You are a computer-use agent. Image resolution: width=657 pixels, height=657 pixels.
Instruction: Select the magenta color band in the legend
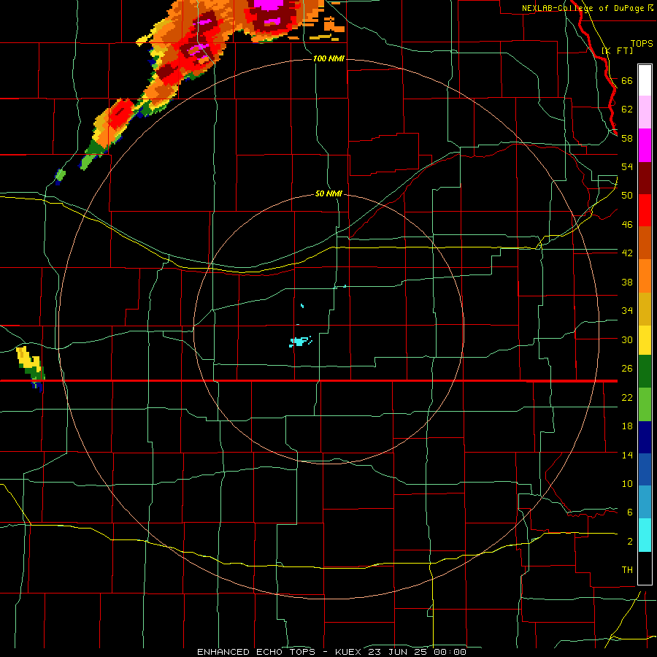coord(645,145)
